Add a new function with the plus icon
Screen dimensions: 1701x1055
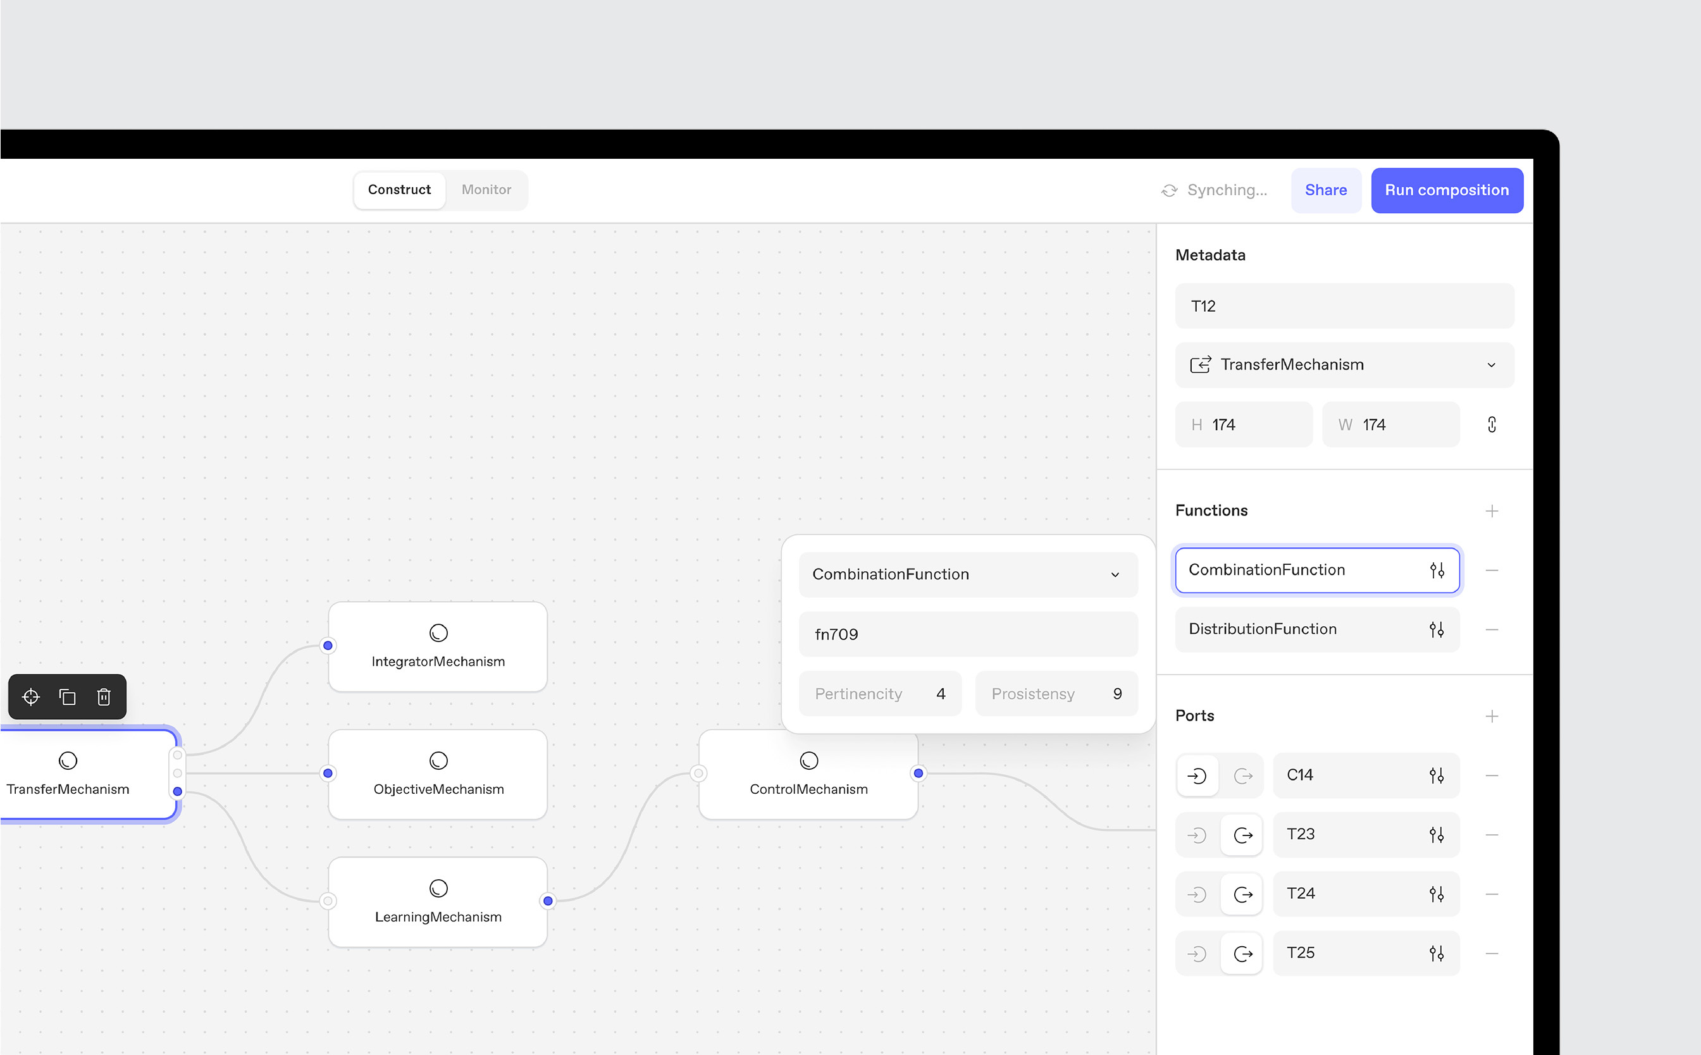1492,511
